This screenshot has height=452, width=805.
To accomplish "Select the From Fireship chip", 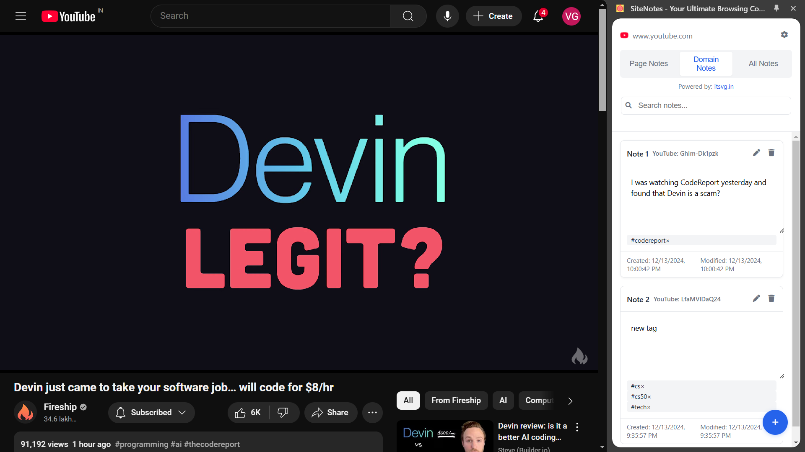I will coord(456,401).
